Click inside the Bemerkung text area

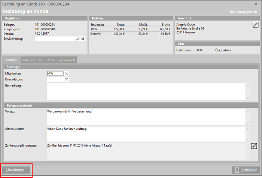[x=145, y=92]
